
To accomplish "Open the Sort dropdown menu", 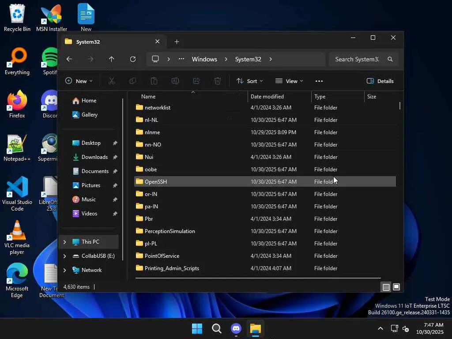I will (x=250, y=81).
